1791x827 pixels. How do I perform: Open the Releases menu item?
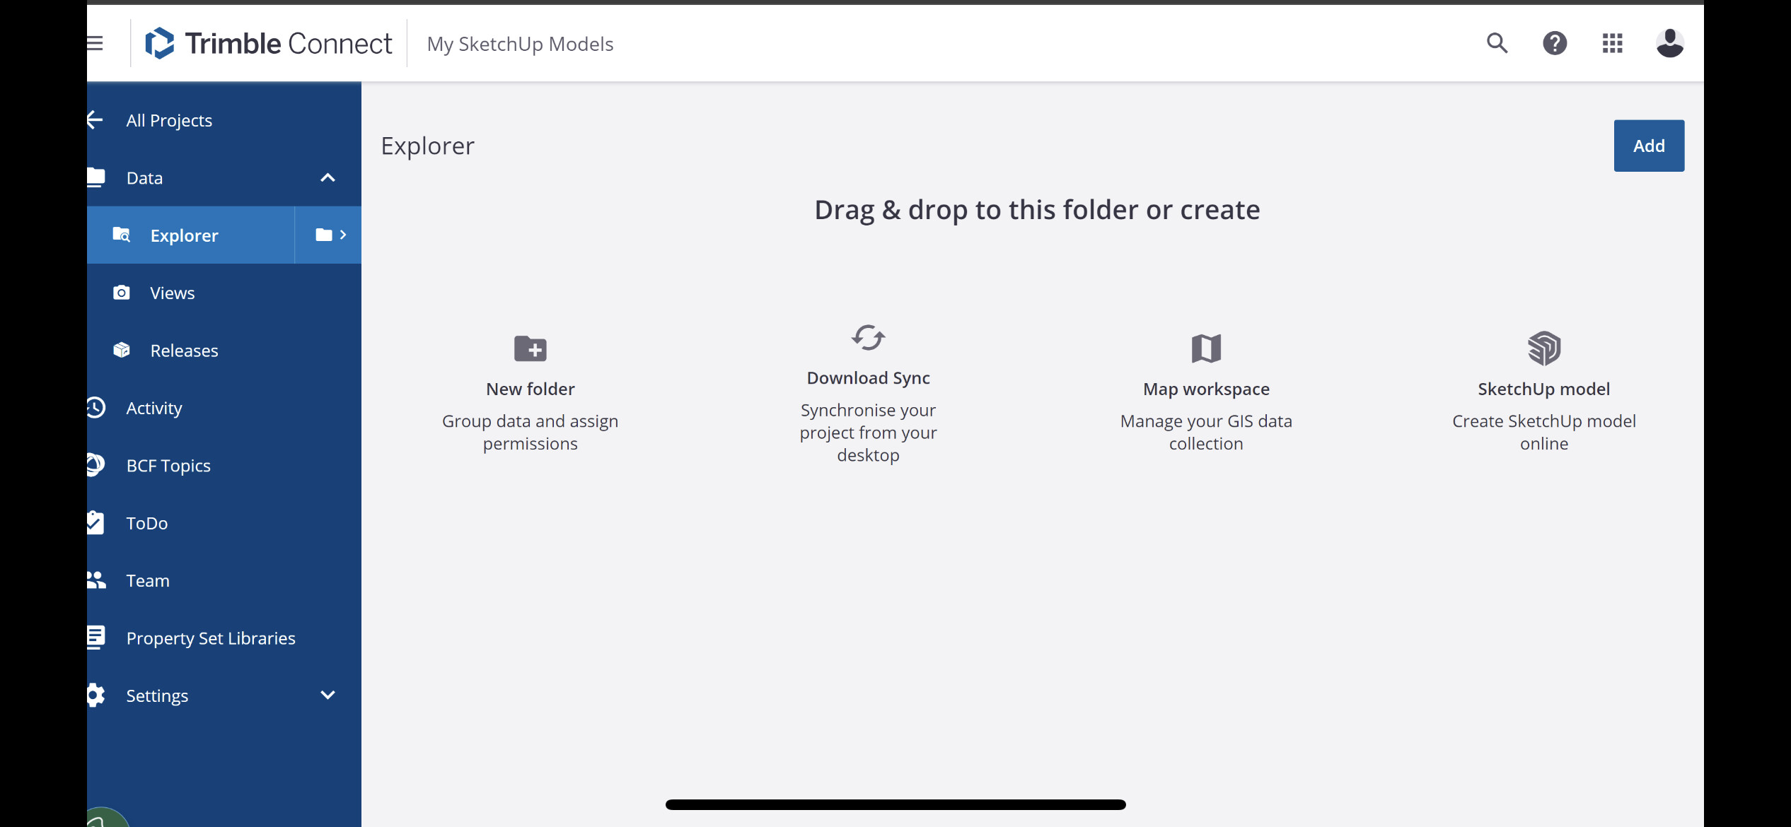[224, 351]
